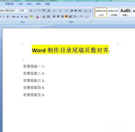Open the 视图 ribbon tab
The height and width of the screenshot is (132, 135).
(x=48, y=4)
